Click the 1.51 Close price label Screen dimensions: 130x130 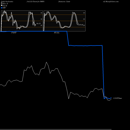tap(118, 98)
